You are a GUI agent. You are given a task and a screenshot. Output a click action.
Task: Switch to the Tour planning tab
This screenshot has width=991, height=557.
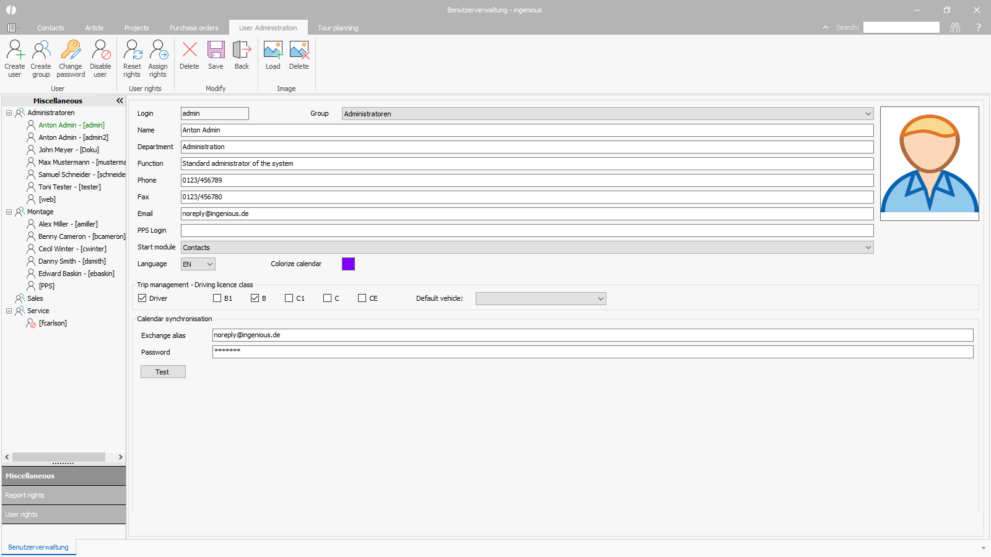(338, 28)
